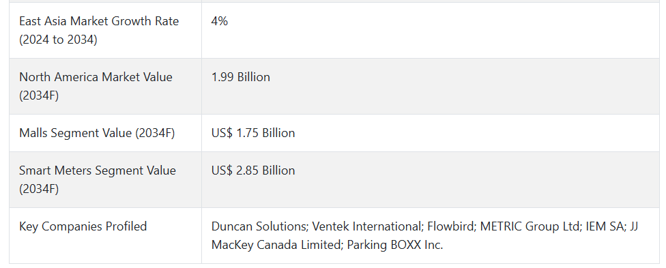Click the Smart Meters Segment Value label
Image resolution: width=666 pixels, height=268 pixels.
point(98,179)
